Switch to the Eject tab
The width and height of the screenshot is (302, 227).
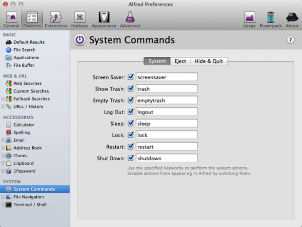180,61
